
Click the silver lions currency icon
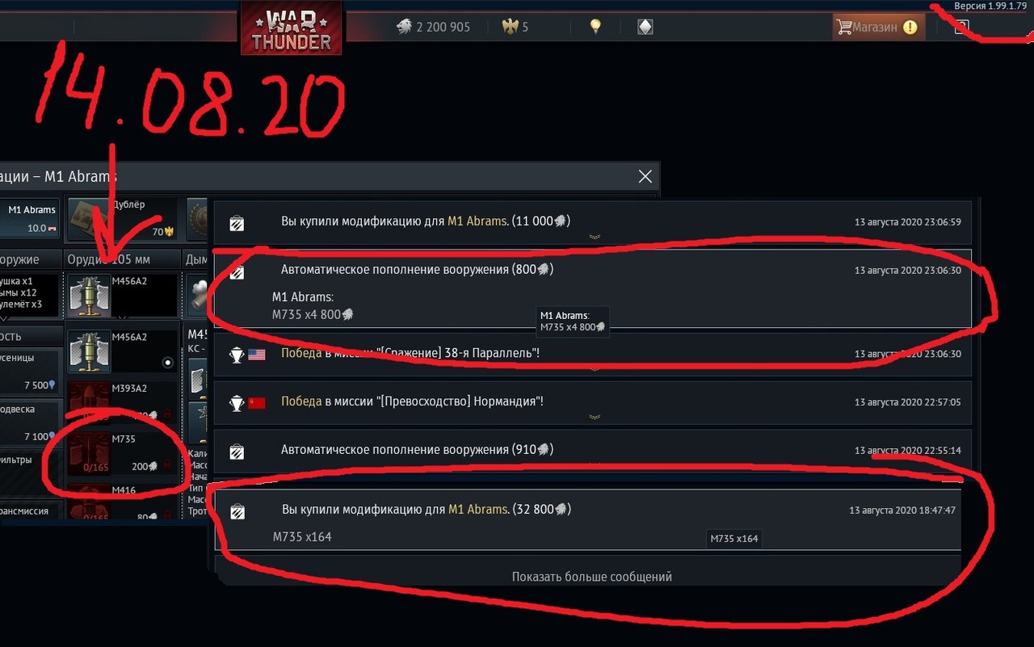(404, 27)
